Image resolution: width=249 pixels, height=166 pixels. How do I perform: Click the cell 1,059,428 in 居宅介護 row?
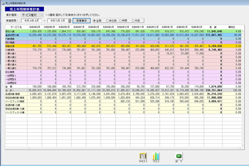pyautogui.click(x=35, y=31)
